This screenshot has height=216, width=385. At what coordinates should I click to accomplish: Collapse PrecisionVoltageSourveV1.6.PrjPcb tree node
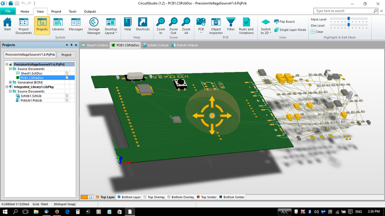pyautogui.click(x=7, y=64)
